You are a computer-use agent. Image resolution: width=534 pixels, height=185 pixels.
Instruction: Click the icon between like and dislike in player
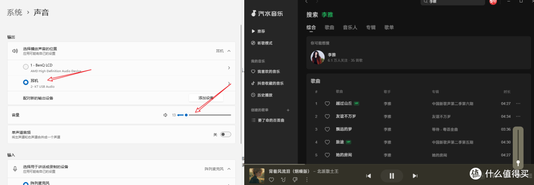coord(283,180)
